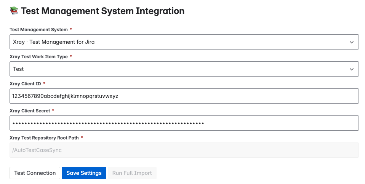Click the Test Connection button
Screen dimensions: 365x184
[x=35, y=173]
